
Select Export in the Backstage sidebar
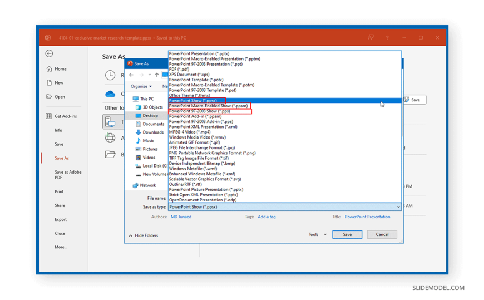coord(61,219)
